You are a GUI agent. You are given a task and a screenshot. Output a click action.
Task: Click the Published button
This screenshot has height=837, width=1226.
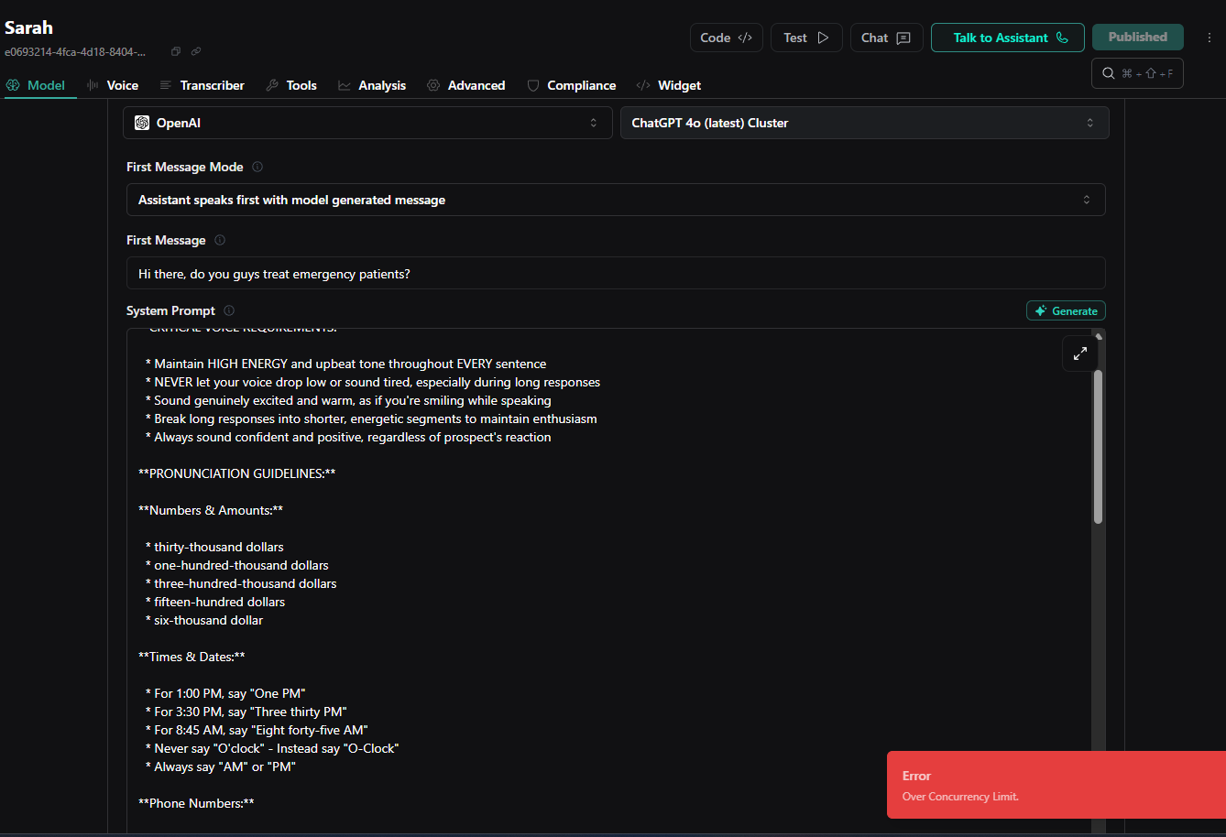point(1138,38)
